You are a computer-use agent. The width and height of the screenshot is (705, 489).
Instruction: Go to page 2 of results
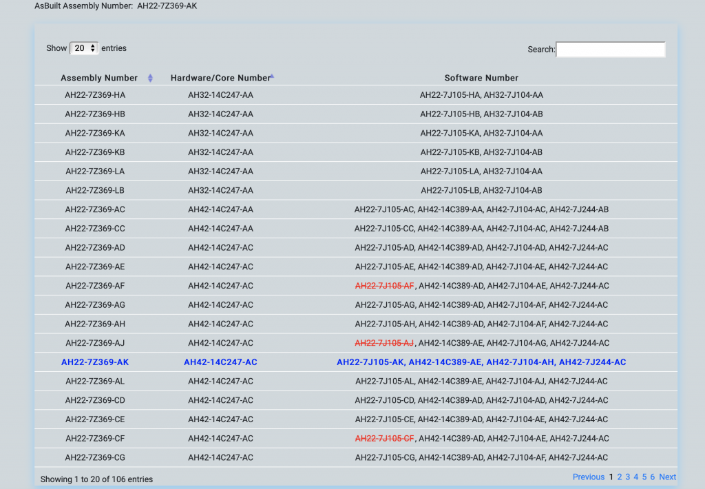[x=620, y=477]
